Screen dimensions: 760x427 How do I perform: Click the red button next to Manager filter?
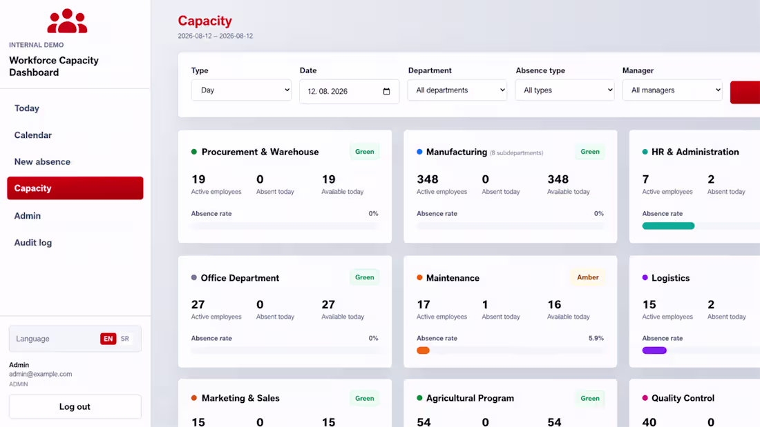[x=745, y=92]
